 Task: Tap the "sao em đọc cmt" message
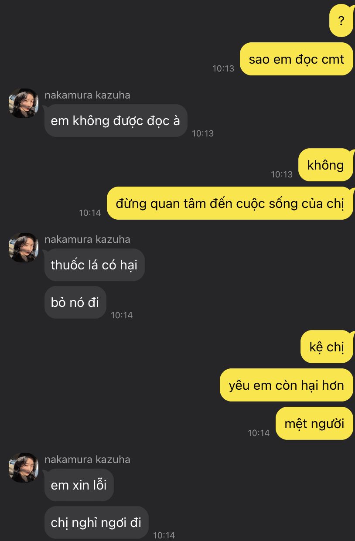297,59
